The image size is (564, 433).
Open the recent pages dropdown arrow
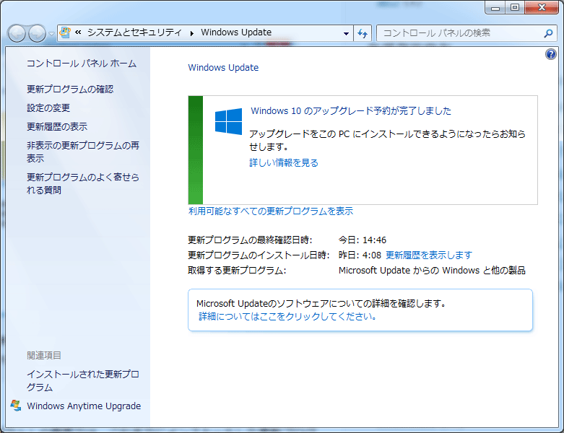tap(51, 34)
